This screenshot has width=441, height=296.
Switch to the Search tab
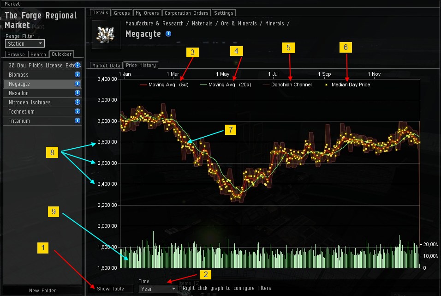click(38, 54)
